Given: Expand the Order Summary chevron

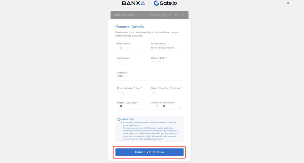Looking at the screenshot, I should pos(183,15).
